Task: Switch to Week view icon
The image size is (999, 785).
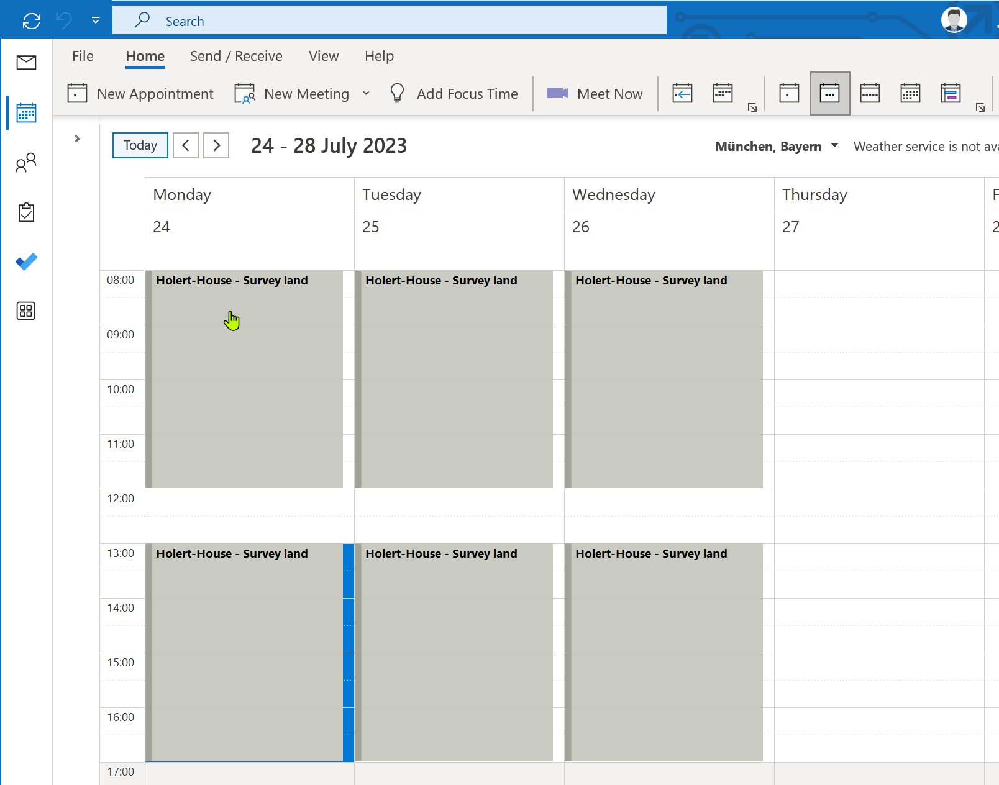Action: (870, 94)
